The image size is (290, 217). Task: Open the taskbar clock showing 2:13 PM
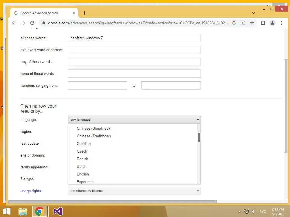click(x=278, y=212)
